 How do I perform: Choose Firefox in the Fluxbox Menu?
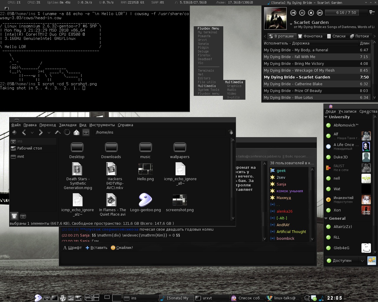[x=204, y=55]
